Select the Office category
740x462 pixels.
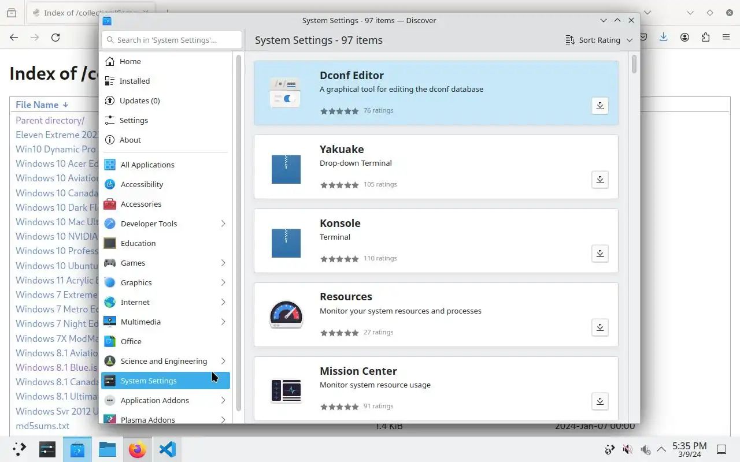coord(166,341)
